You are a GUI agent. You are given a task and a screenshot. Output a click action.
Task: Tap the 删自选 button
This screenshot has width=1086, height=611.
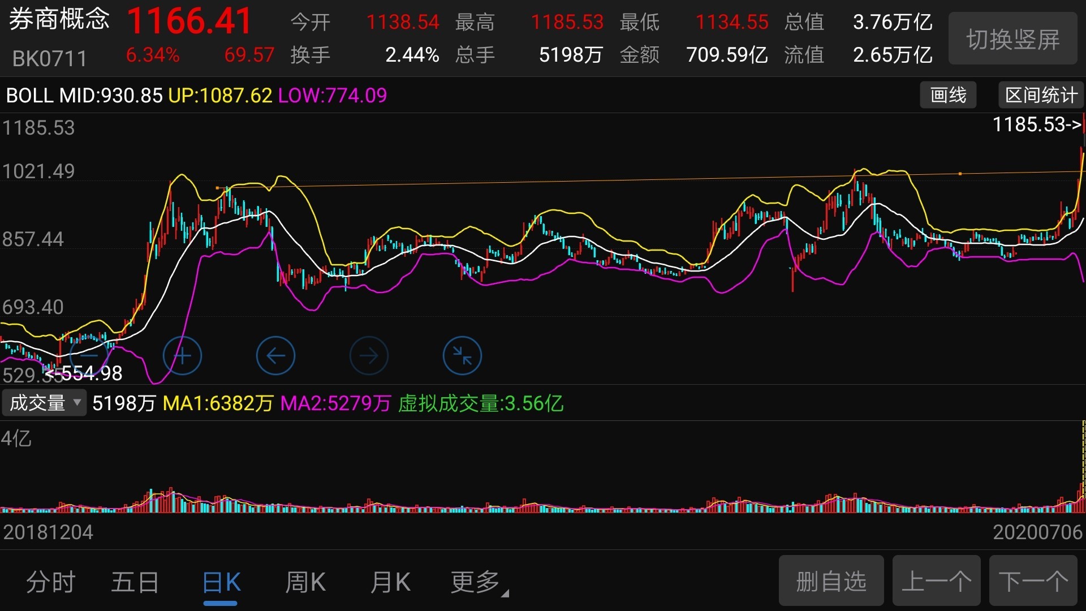831,581
